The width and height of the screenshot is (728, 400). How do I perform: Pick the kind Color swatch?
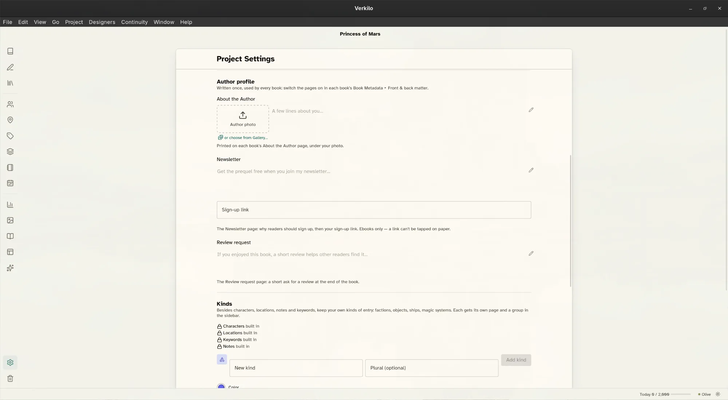tap(221, 386)
